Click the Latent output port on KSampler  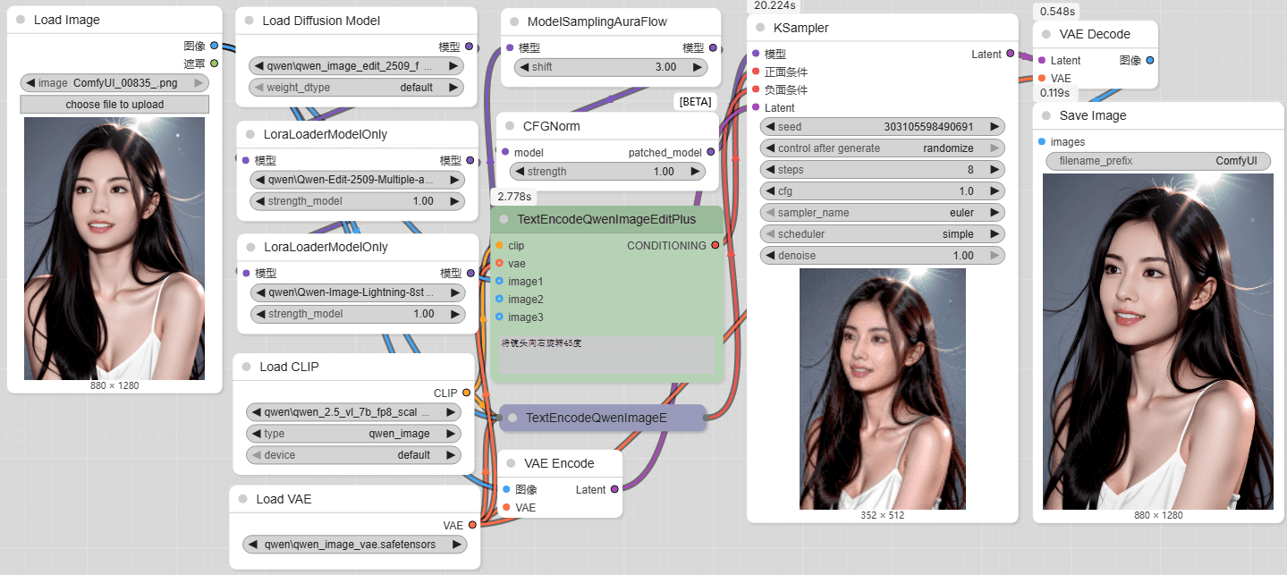(1010, 54)
